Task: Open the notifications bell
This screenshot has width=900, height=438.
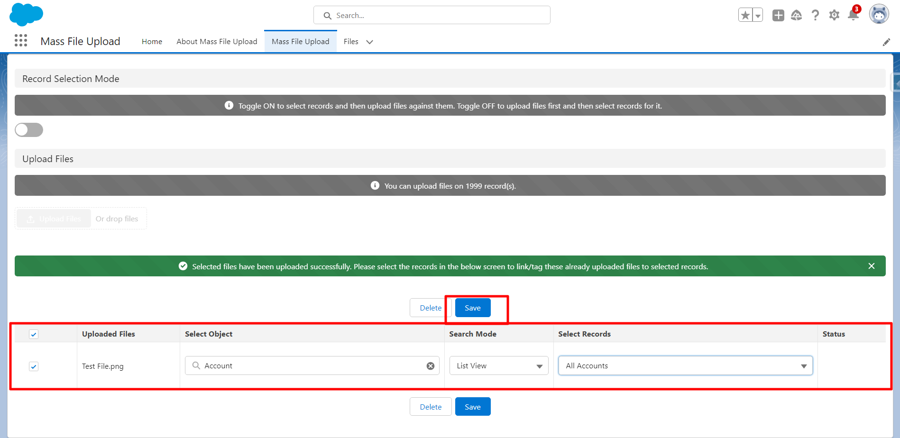Action: 854,14
